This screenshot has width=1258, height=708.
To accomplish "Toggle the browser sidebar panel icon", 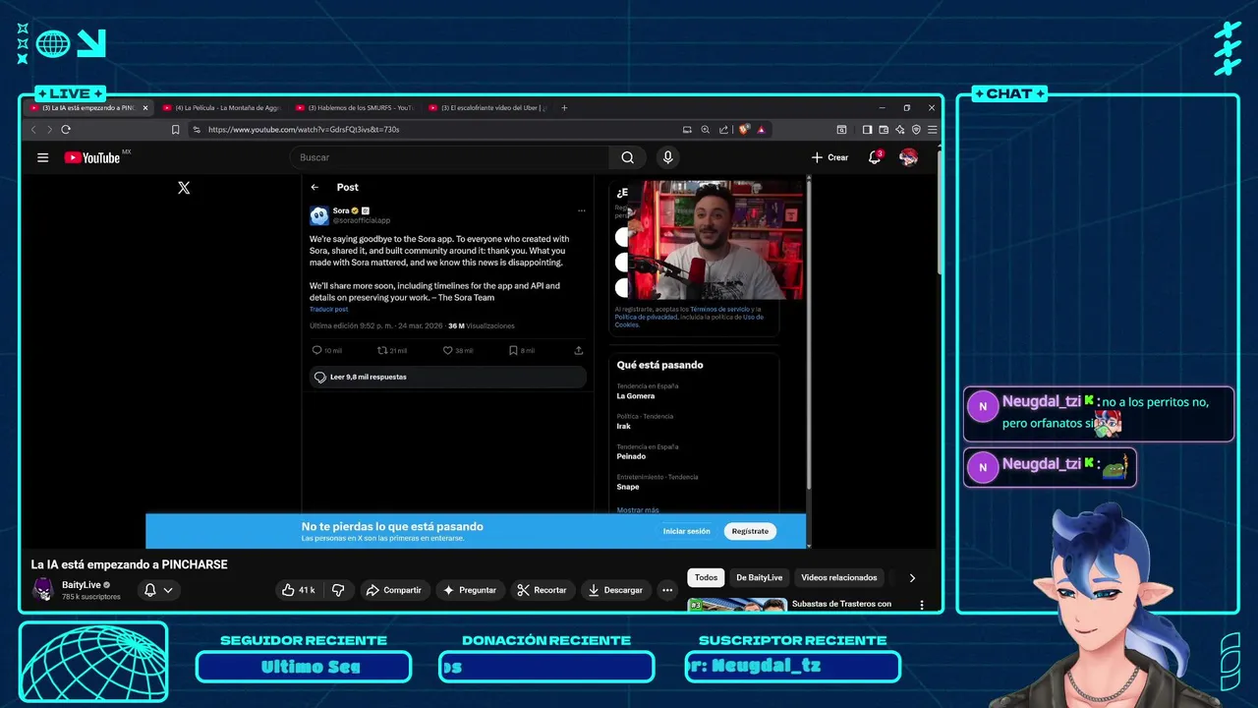I will 867,129.
